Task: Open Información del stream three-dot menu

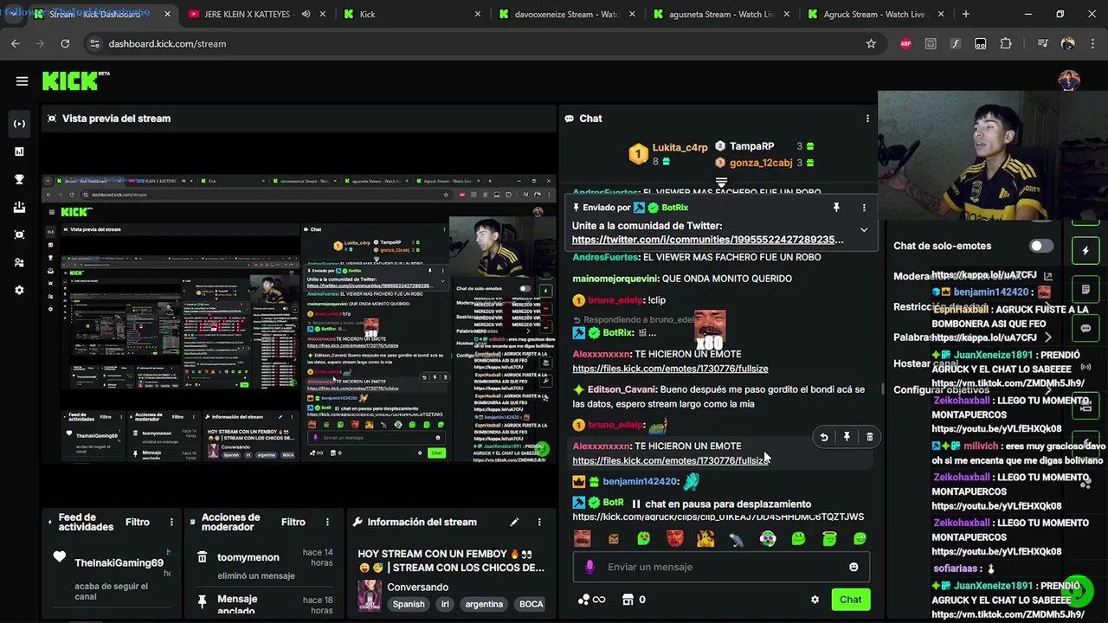Action: tap(538, 522)
